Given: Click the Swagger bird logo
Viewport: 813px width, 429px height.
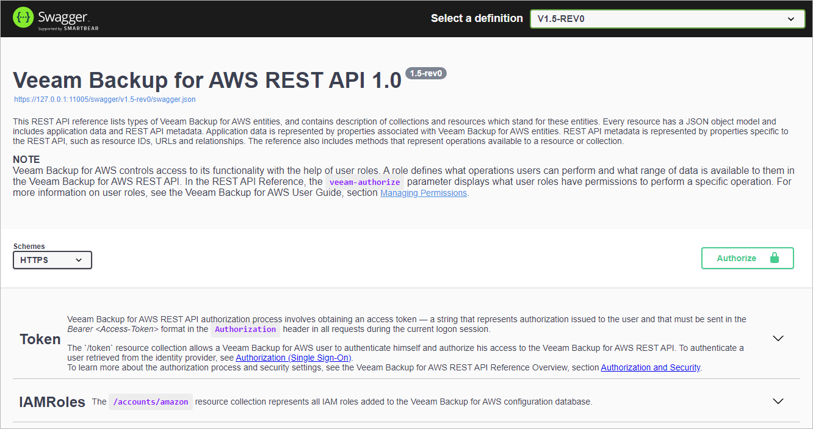Looking at the screenshot, I should [23, 17].
